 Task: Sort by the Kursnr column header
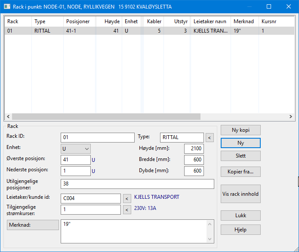277,21
